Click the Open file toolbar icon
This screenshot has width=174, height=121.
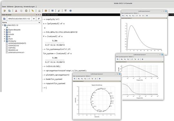point(10,11)
